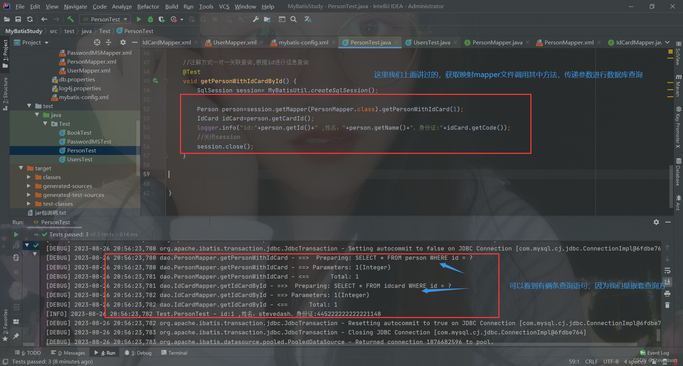Toggle the Maven tool window

pyautogui.click(x=678, y=86)
